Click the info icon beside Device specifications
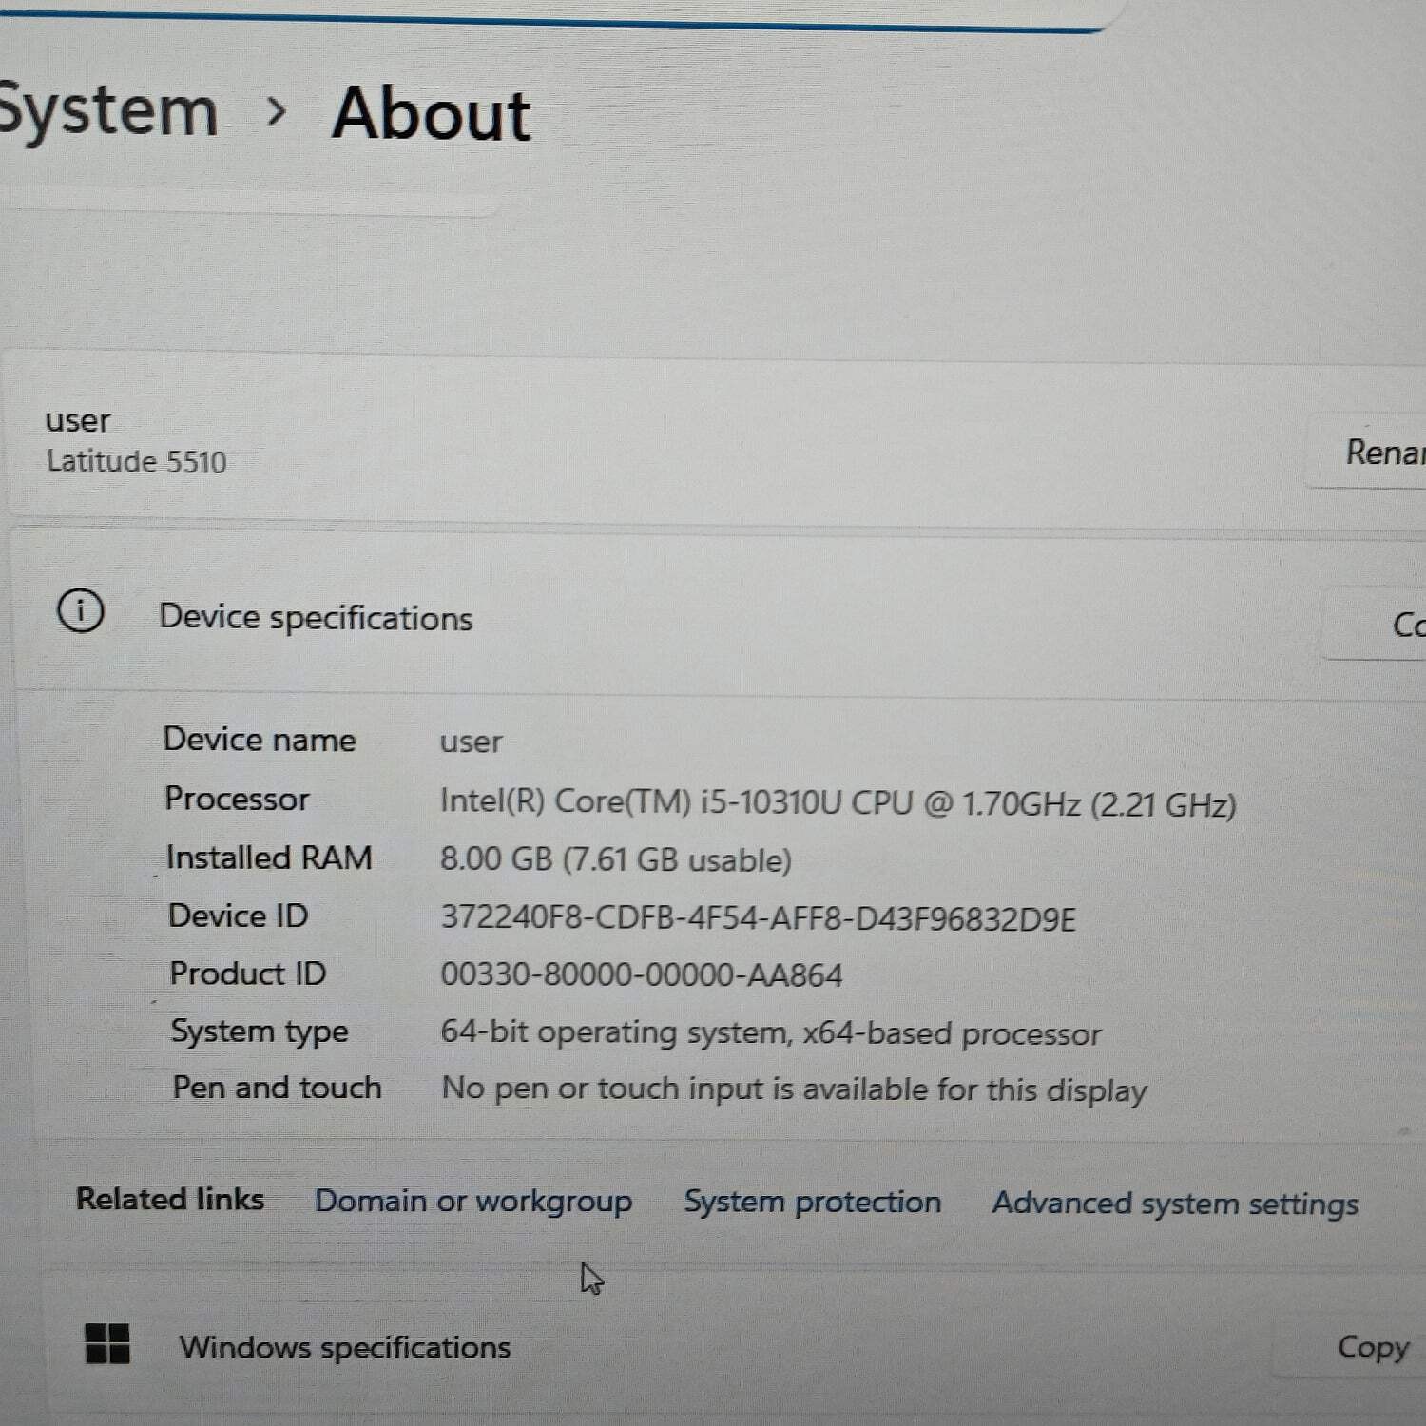The height and width of the screenshot is (1426, 1426). (x=81, y=611)
